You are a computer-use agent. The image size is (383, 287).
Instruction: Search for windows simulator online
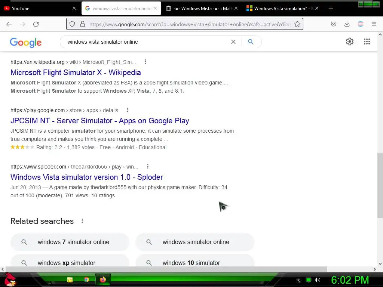click(195, 242)
